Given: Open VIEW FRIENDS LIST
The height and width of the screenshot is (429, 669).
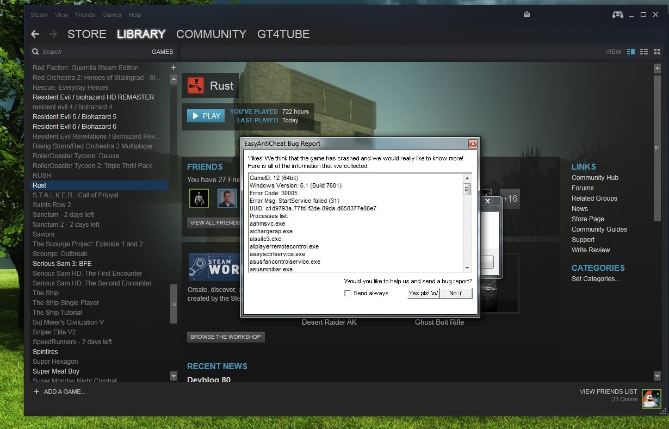Looking at the screenshot, I should click(609, 391).
